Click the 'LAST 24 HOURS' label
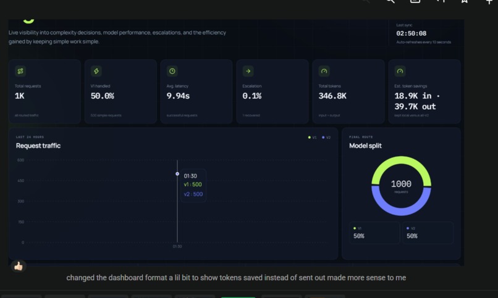Viewport: 498px width, 298px height. (30, 137)
